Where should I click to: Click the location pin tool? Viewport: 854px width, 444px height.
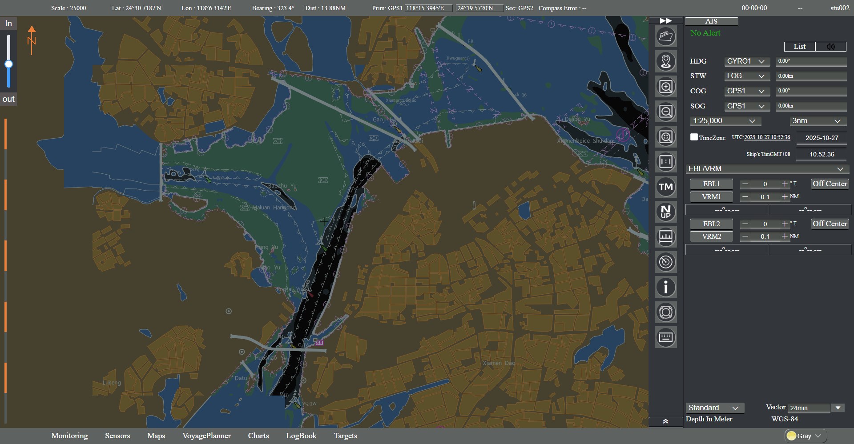pyautogui.click(x=666, y=61)
